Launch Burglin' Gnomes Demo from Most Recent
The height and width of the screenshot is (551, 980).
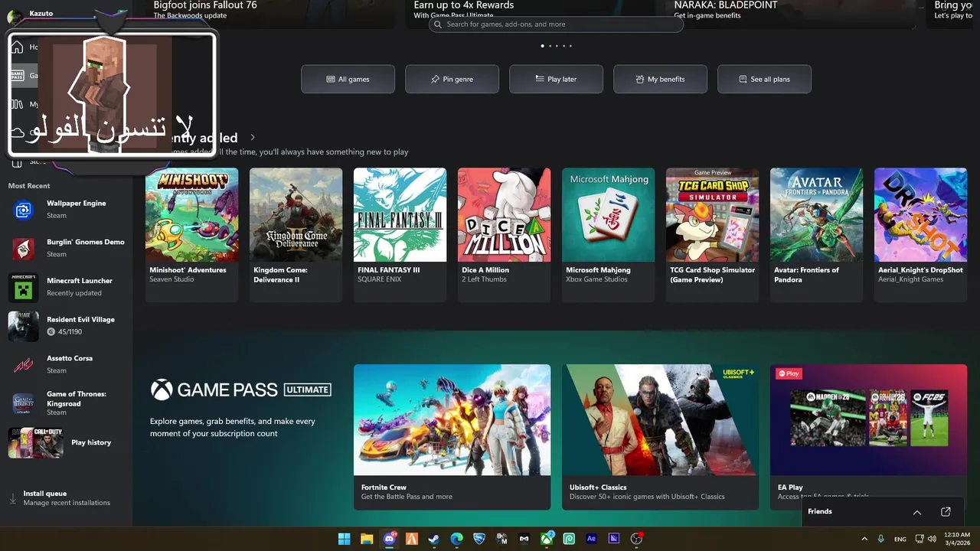(x=67, y=248)
